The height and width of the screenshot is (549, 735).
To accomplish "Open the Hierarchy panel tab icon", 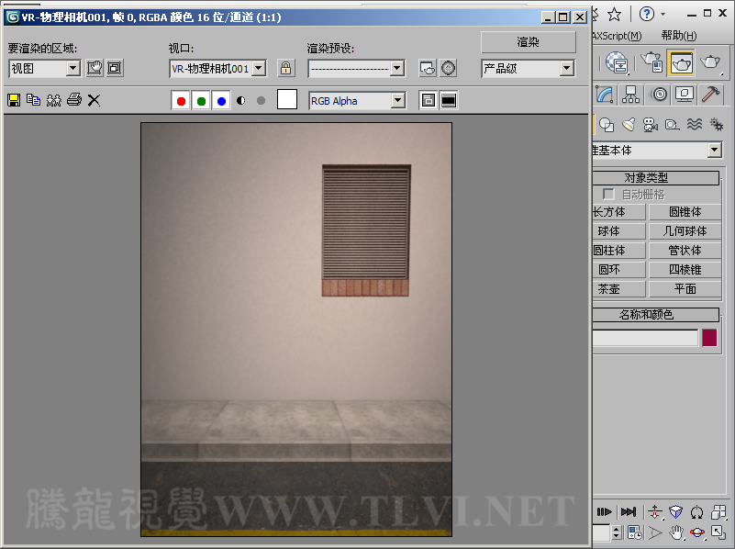I will coord(631,95).
